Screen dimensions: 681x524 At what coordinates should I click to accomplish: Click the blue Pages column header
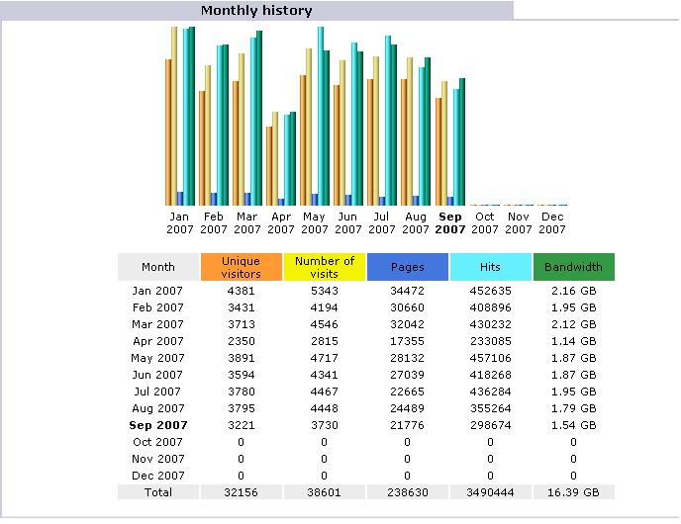tap(408, 267)
